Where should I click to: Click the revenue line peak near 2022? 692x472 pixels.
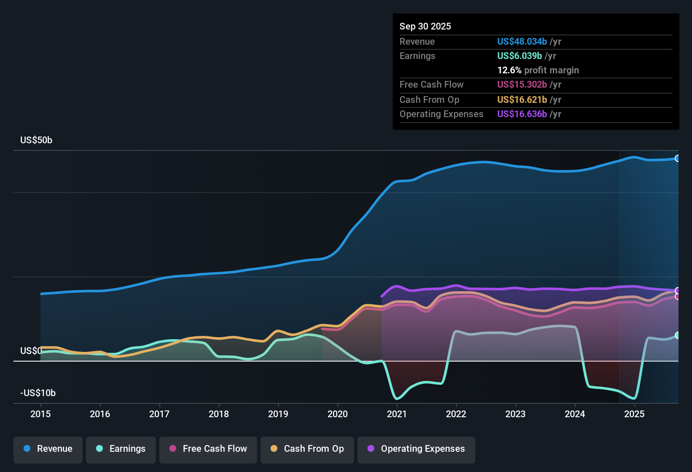point(483,162)
